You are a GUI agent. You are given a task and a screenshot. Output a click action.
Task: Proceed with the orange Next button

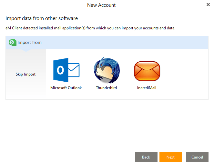[171, 157]
